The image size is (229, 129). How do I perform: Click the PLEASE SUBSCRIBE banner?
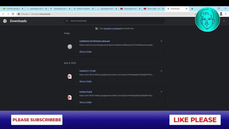pyautogui.click(x=37, y=120)
